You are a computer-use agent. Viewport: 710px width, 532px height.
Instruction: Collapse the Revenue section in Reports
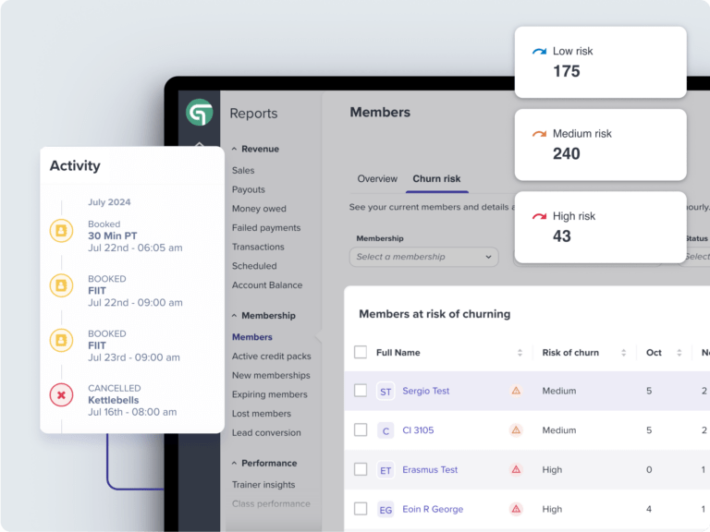click(x=235, y=149)
